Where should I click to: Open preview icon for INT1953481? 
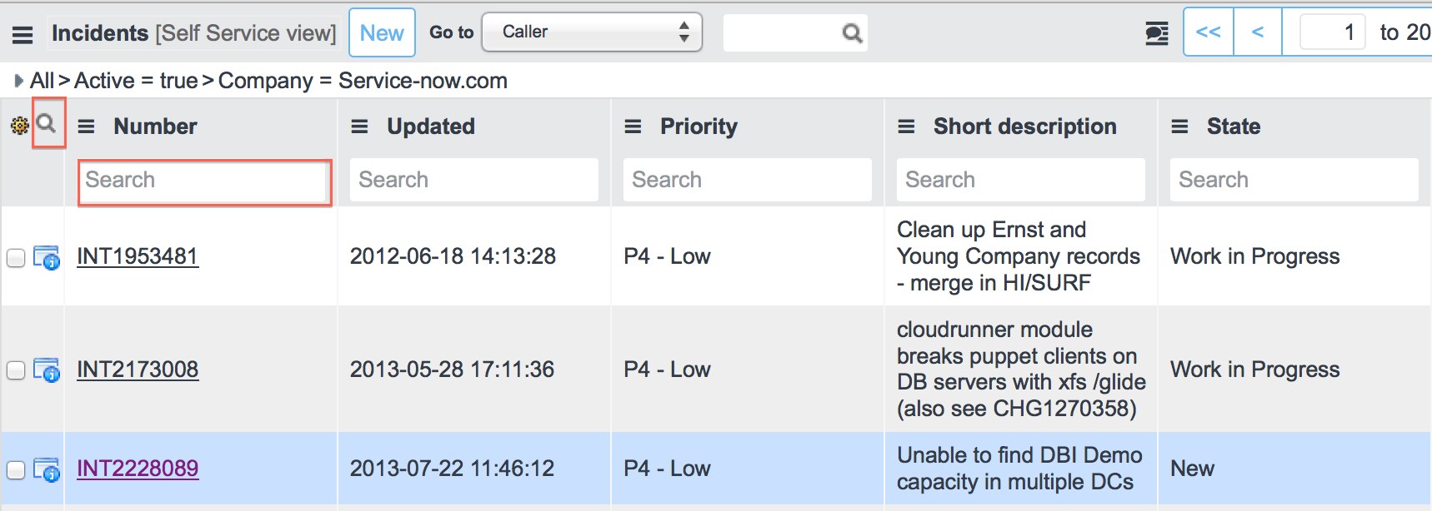pyautogui.click(x=47, y=257)
